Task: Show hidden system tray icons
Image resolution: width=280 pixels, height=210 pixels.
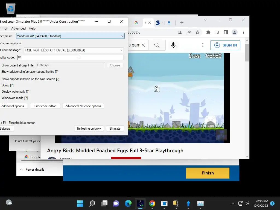Action: pos(233,203)
